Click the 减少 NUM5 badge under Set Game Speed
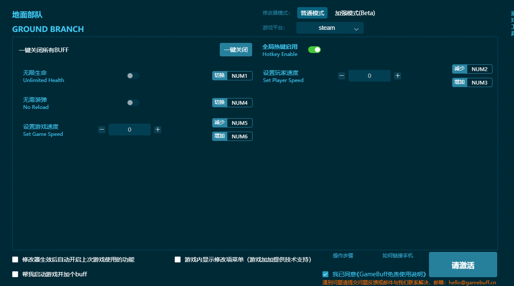 coord(232,122)
